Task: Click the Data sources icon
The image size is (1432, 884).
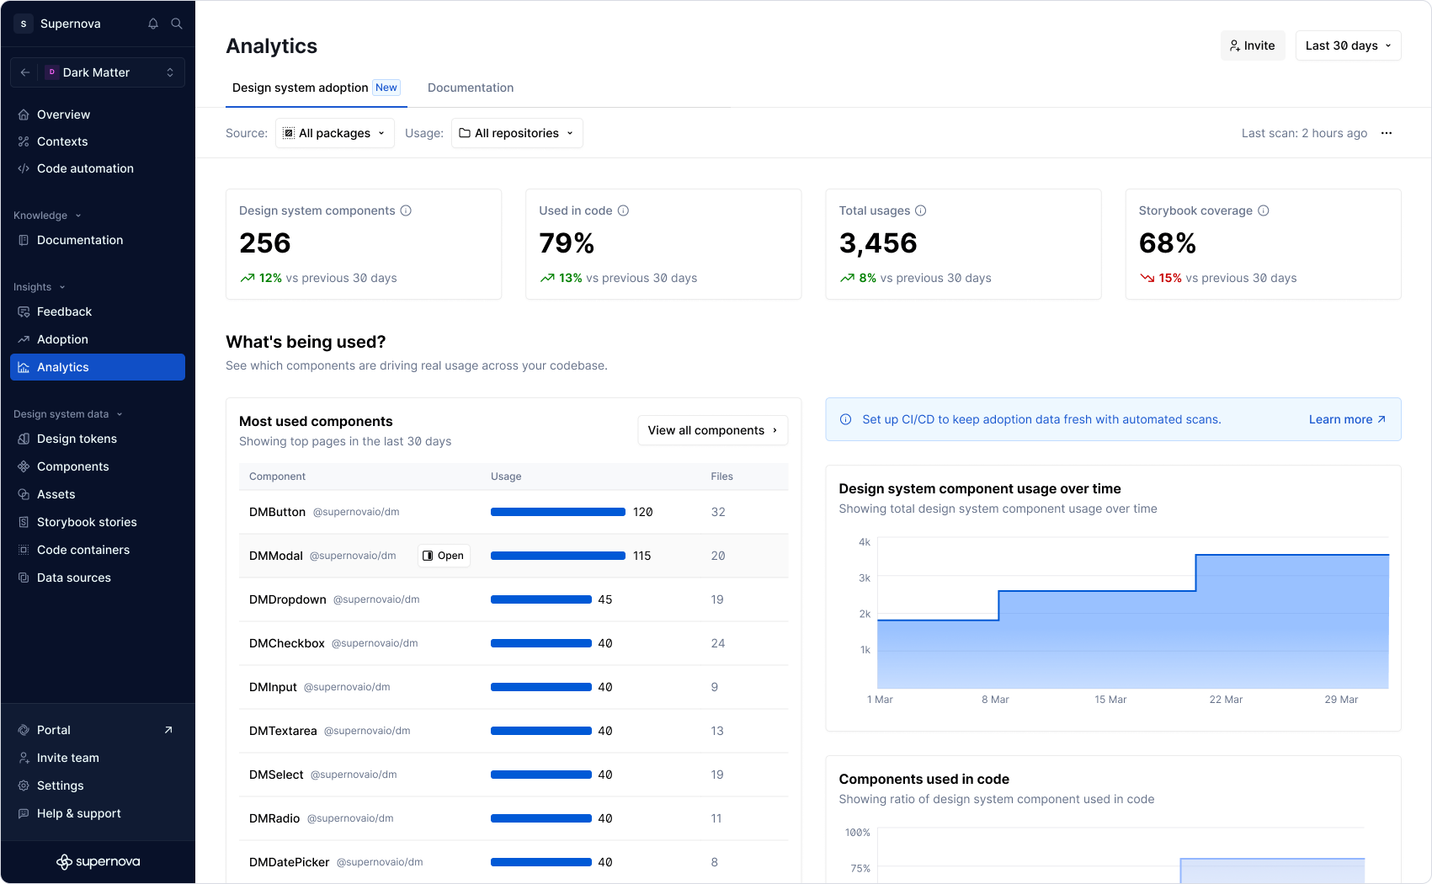Action: pos(24,578)
